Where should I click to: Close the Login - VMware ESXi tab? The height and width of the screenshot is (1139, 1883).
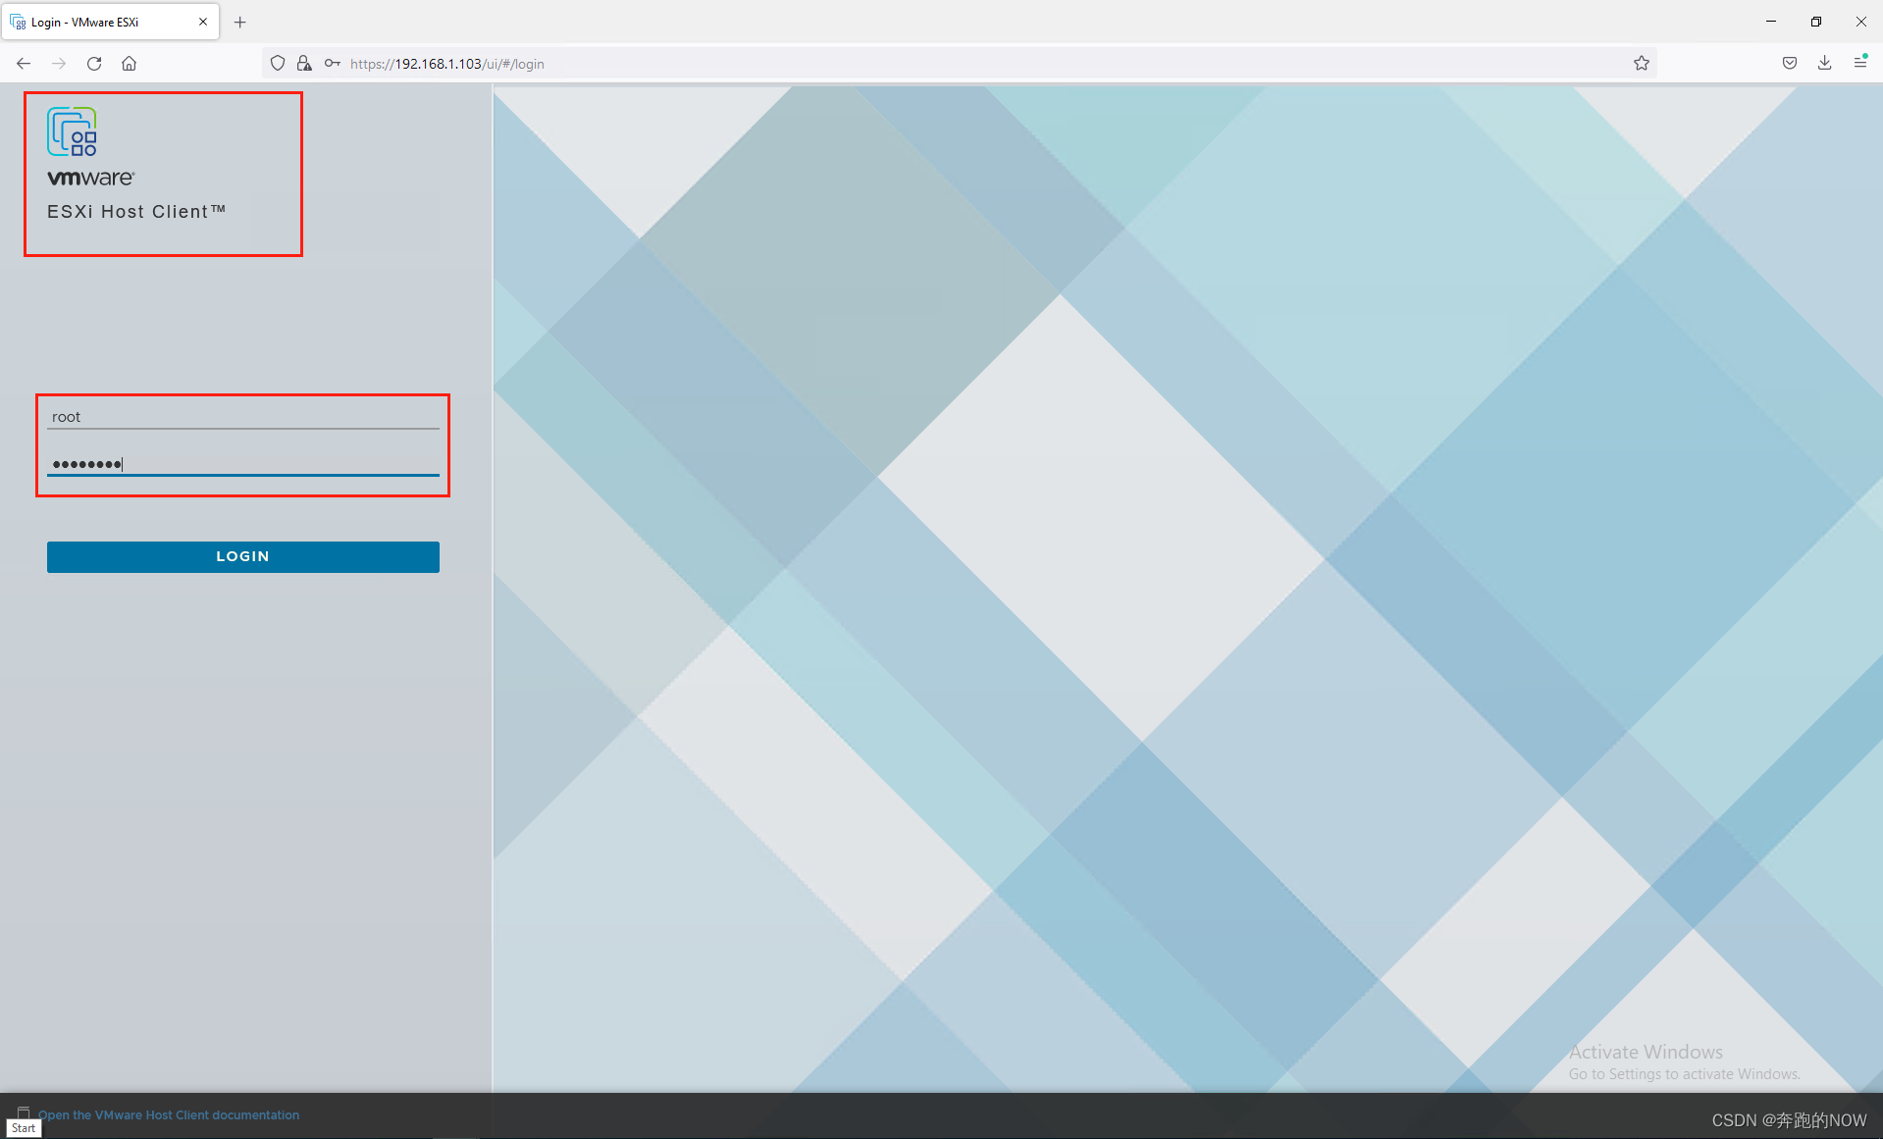click(203, 22)
